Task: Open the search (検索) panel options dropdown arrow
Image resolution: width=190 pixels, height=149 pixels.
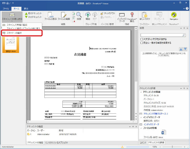Action: coord(181,28)
